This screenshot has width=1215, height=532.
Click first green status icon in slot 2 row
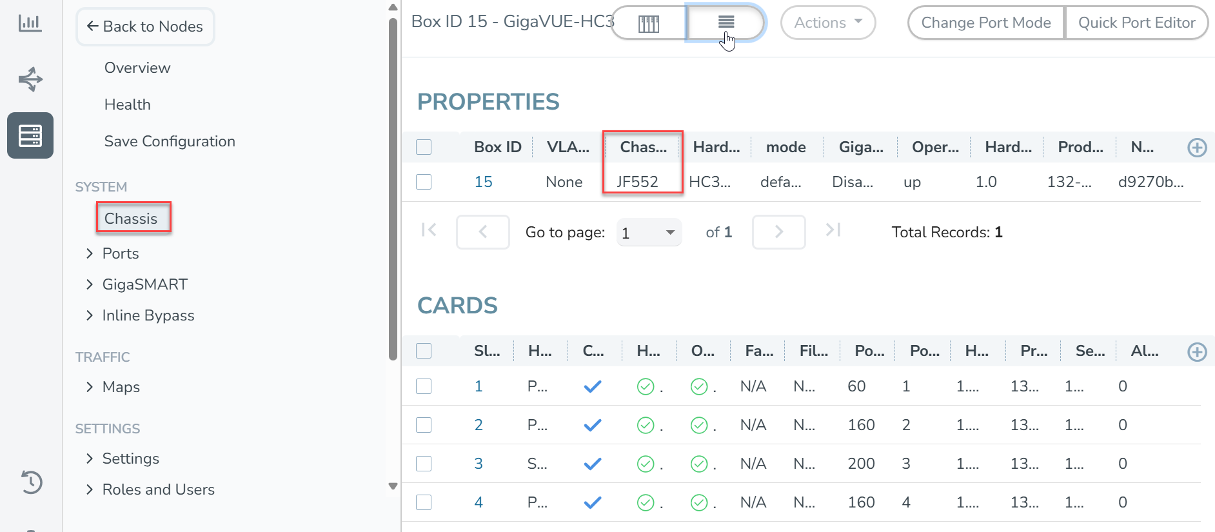646,425
